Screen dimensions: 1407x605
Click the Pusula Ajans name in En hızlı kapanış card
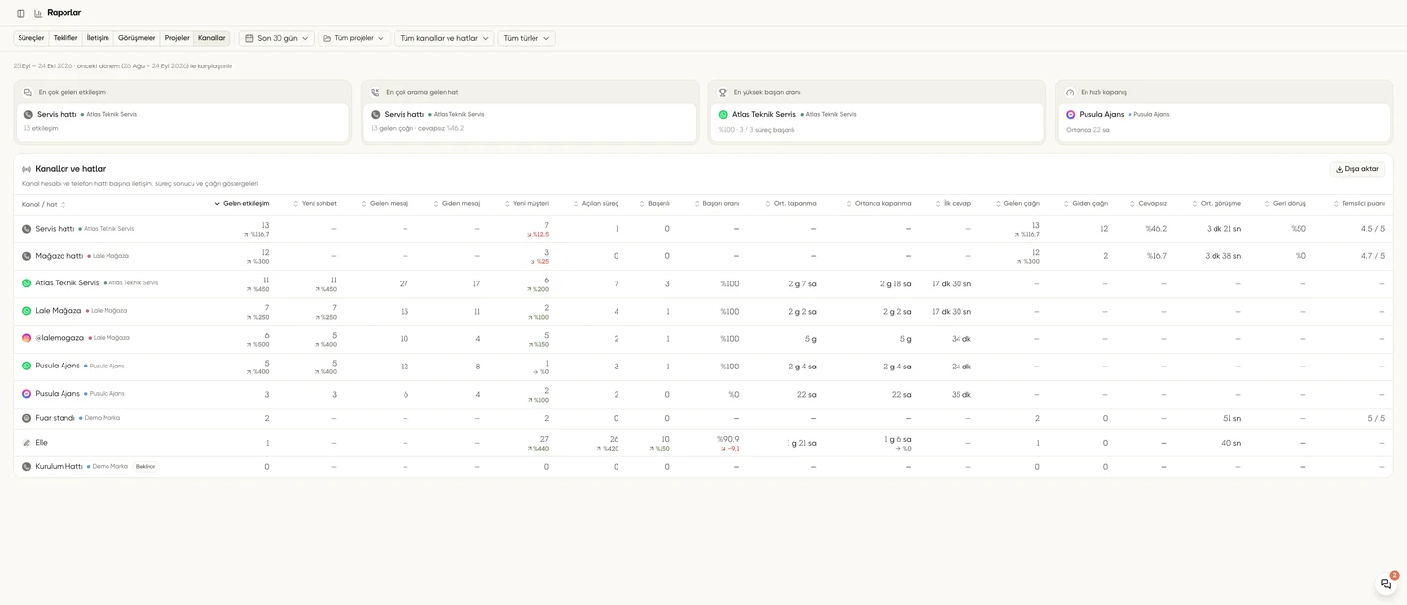1102,114
